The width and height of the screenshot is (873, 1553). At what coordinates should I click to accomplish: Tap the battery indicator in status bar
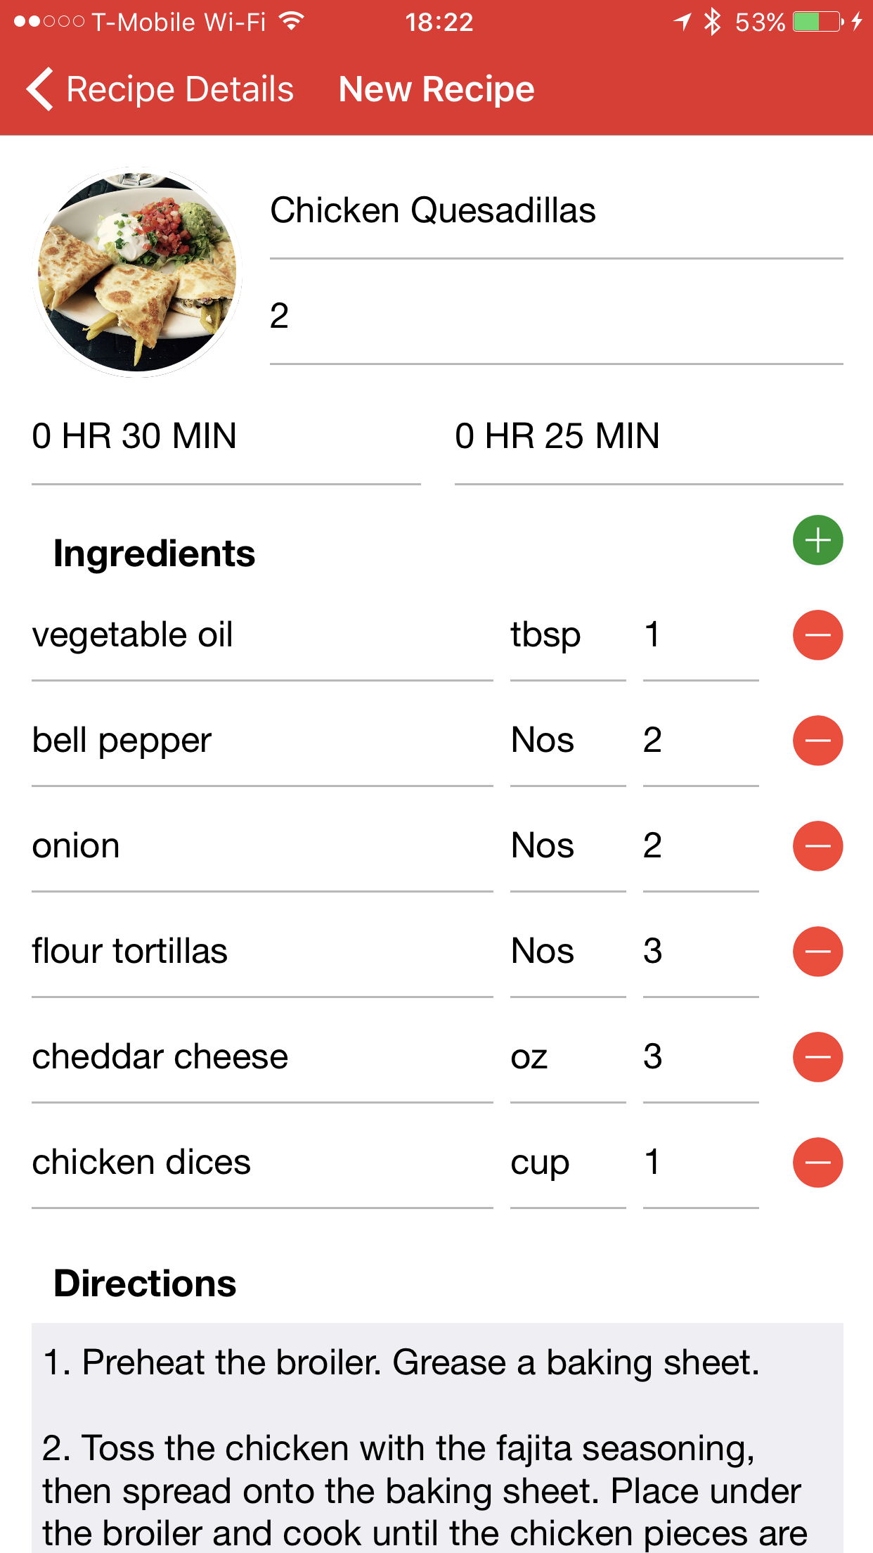[817, 22]
